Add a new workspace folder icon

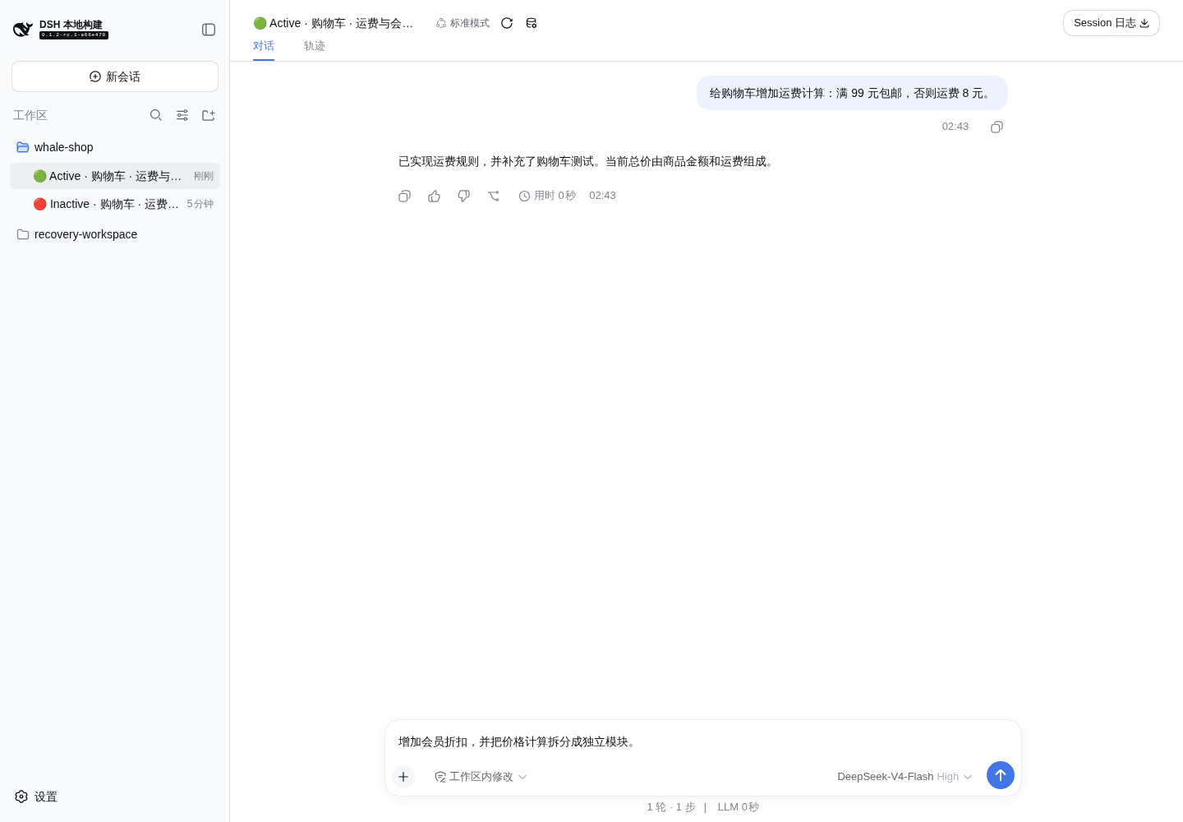[209, 115]
